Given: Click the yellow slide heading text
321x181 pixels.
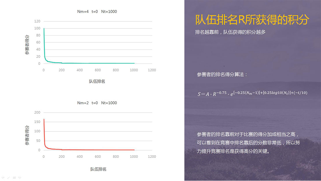Looking at the screenshot, I should [x=252, y=20].
